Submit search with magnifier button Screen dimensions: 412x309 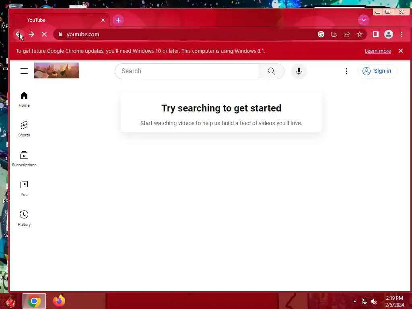point(272,71)
